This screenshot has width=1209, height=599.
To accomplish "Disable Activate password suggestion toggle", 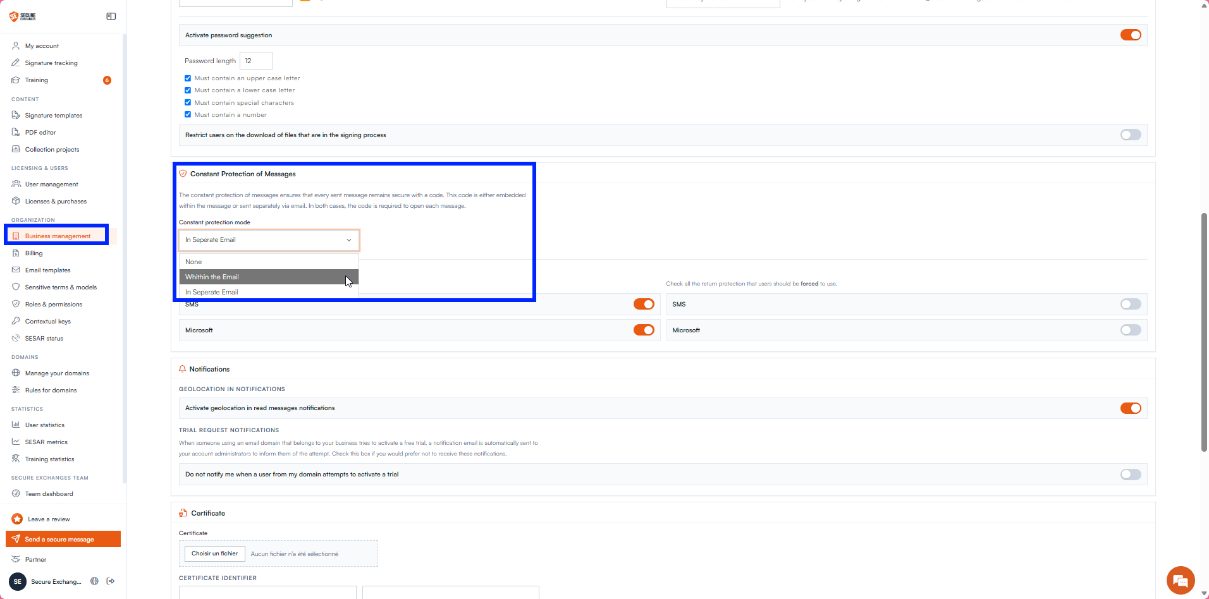I will tap(1131, 35).
